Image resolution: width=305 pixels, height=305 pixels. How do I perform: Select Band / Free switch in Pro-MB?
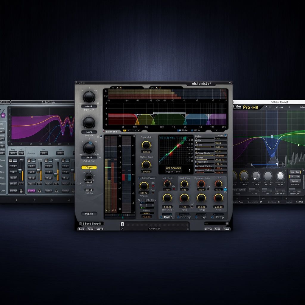(x=295, y=172)
